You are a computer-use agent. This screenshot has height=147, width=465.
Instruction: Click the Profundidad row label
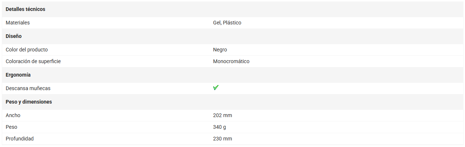coord(20,139)
